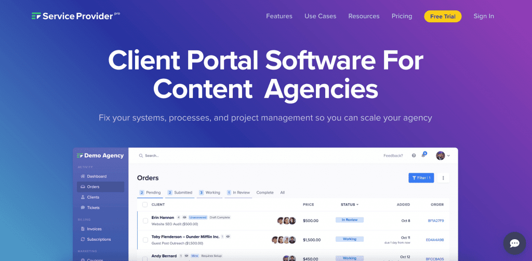Click Toby Flenderson – Dunder Mifflin Inc. name

pyautogui.click(x=185, y=237)
